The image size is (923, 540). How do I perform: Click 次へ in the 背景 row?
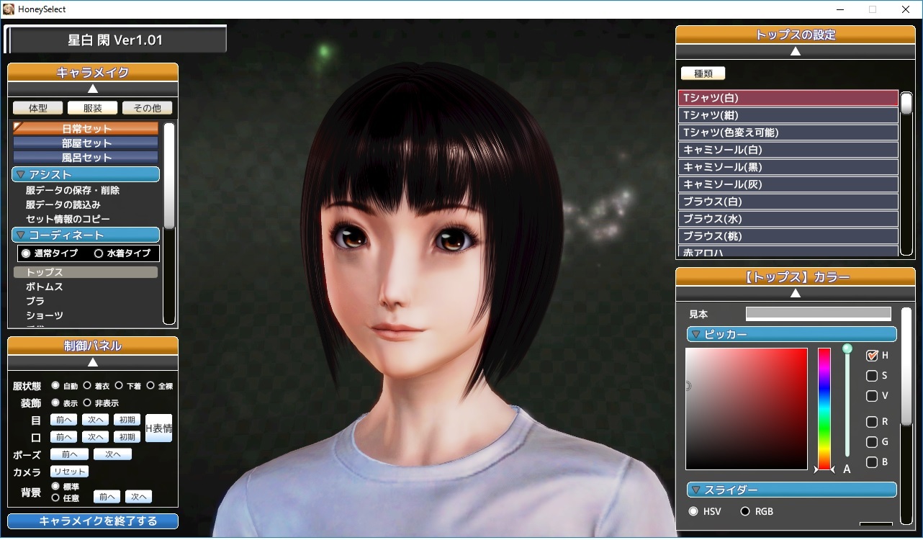(x=138, y=497)
